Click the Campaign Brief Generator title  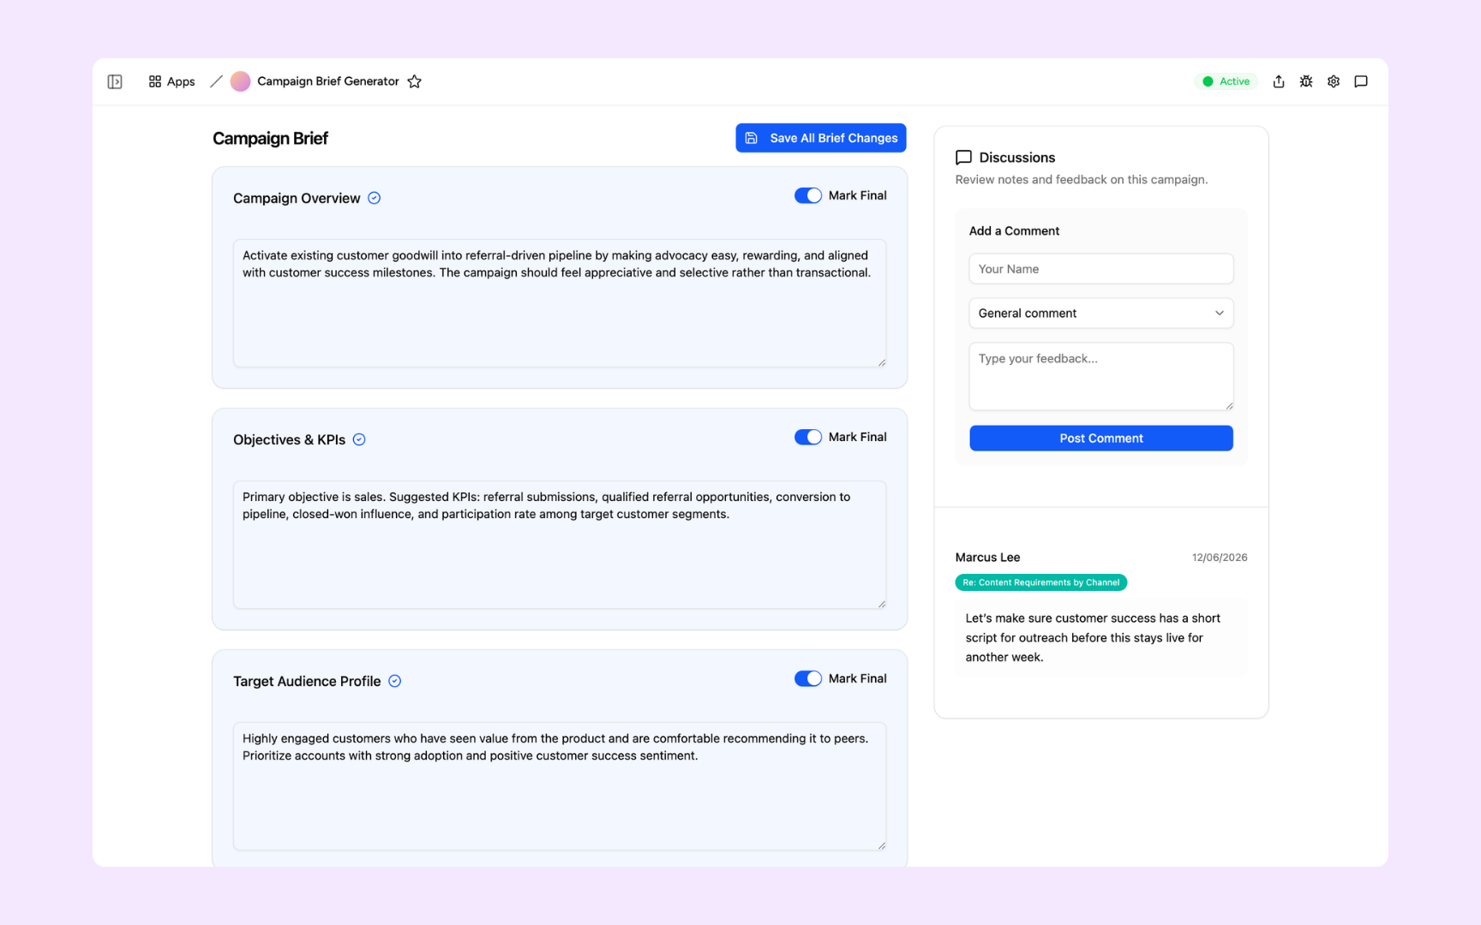click(328, 81)
